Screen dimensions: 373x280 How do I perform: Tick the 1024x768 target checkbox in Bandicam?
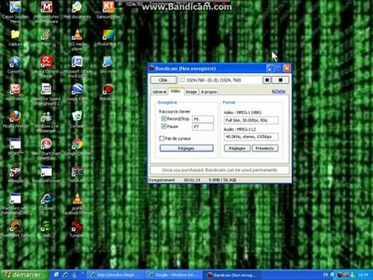click(x=183, y=80)
